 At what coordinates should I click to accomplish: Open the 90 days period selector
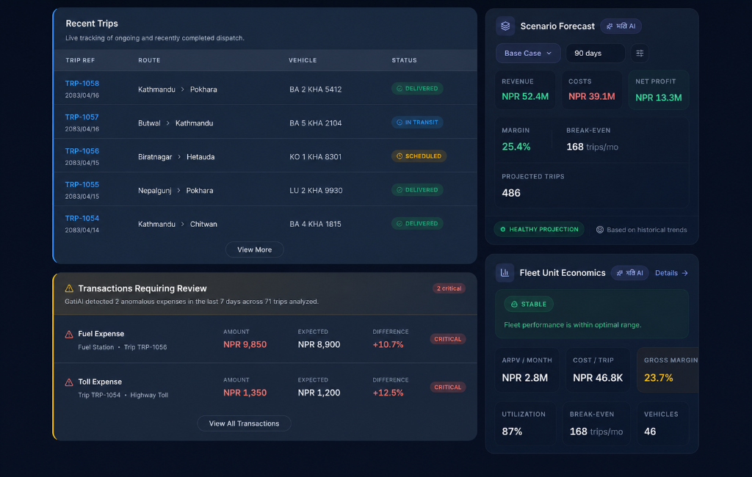tap(595, 54)
